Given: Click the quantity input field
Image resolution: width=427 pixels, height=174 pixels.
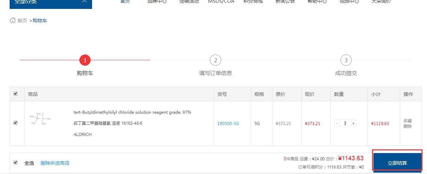Looking at the screenshot, I should coord(345,123).
